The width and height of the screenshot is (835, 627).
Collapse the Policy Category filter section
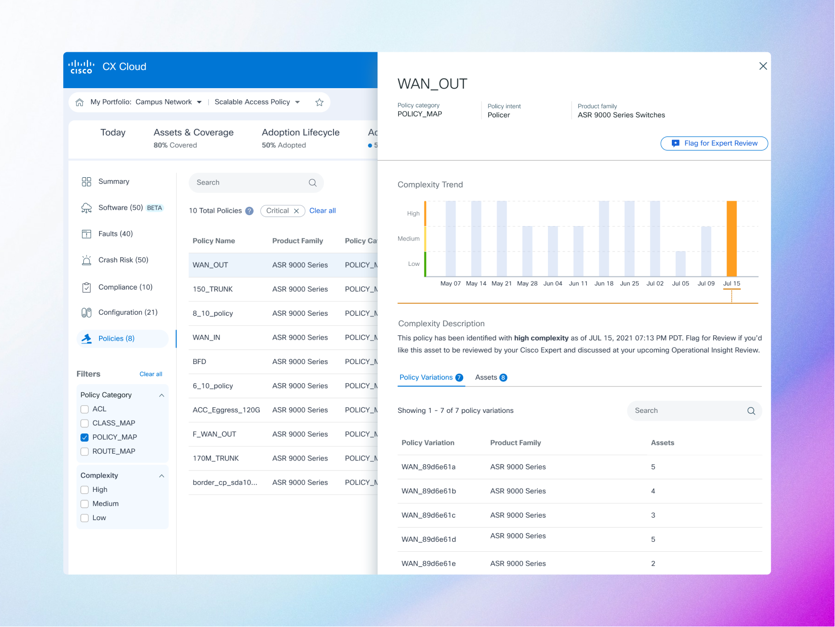click(x=162, y=395)
